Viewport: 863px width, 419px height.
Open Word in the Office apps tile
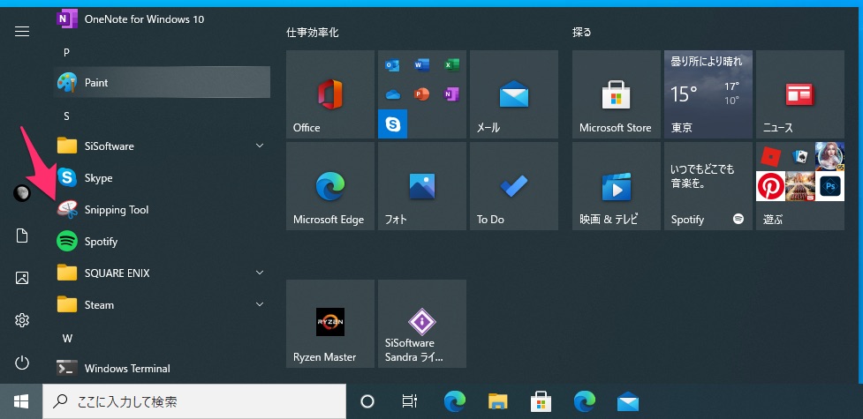tap(422, 65)
